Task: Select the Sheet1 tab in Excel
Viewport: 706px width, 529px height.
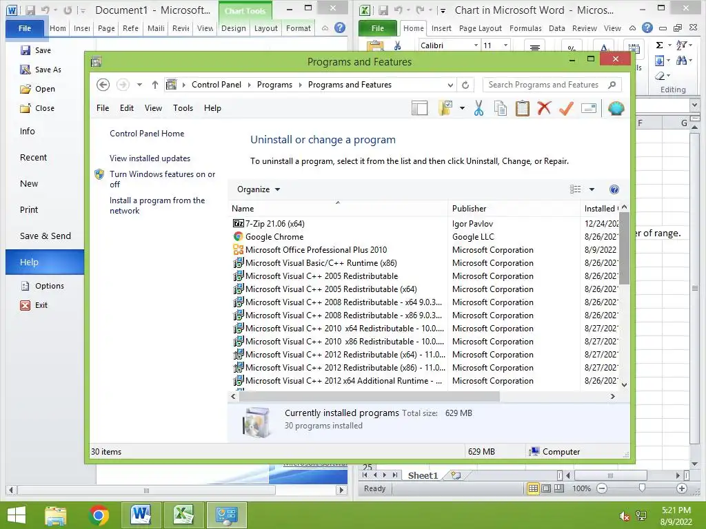Action: click(423, 475)
